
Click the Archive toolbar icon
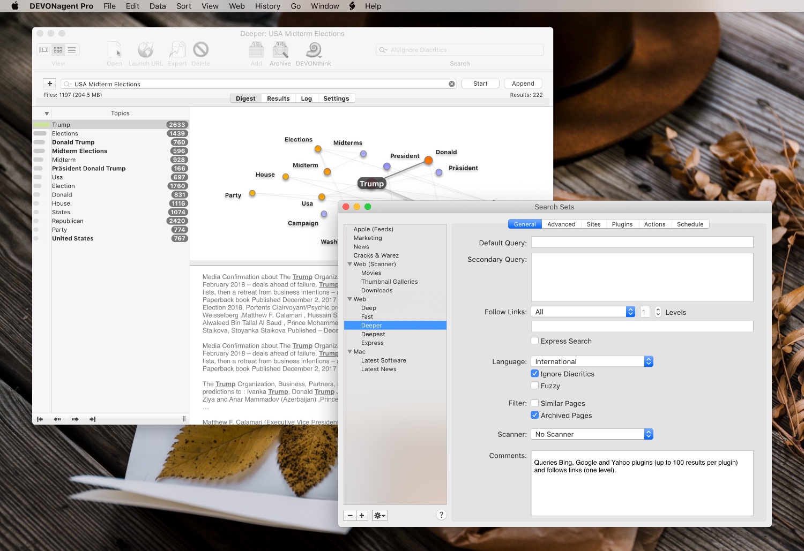pyautogui.click(x=280, y=50)
